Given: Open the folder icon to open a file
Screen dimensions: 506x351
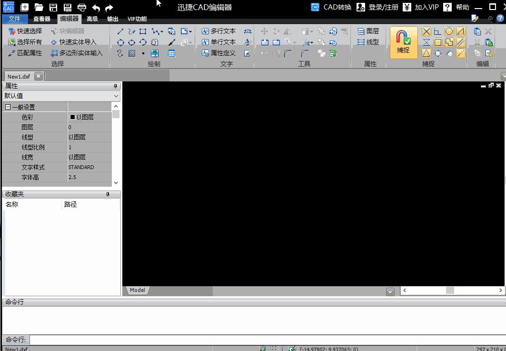Looking at the screenshot, I should pyautogui.click(x=39, y=7).
